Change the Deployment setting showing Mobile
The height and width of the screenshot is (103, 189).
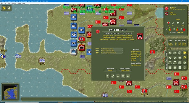coord(110,70)
